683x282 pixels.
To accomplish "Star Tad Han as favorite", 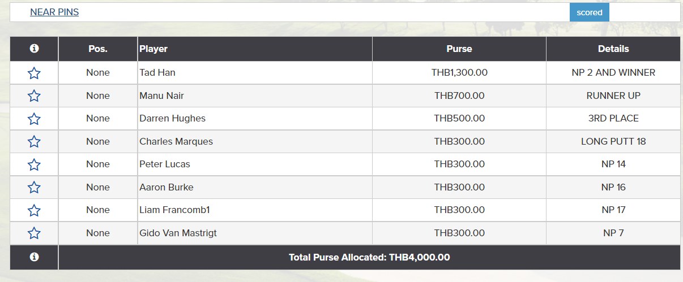I will (34, 73).
